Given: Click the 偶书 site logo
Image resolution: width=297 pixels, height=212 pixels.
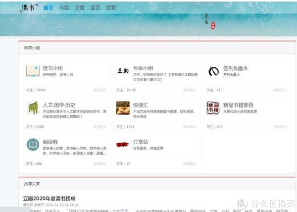Looking at the screenshot, I should click(29, 8).
